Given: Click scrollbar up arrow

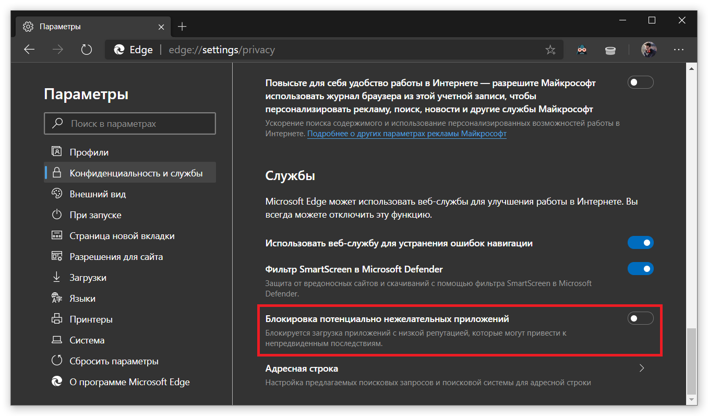Looking at the screenshot, I should click(x=692, y=68).
